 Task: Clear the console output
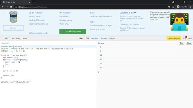(189, 43)
